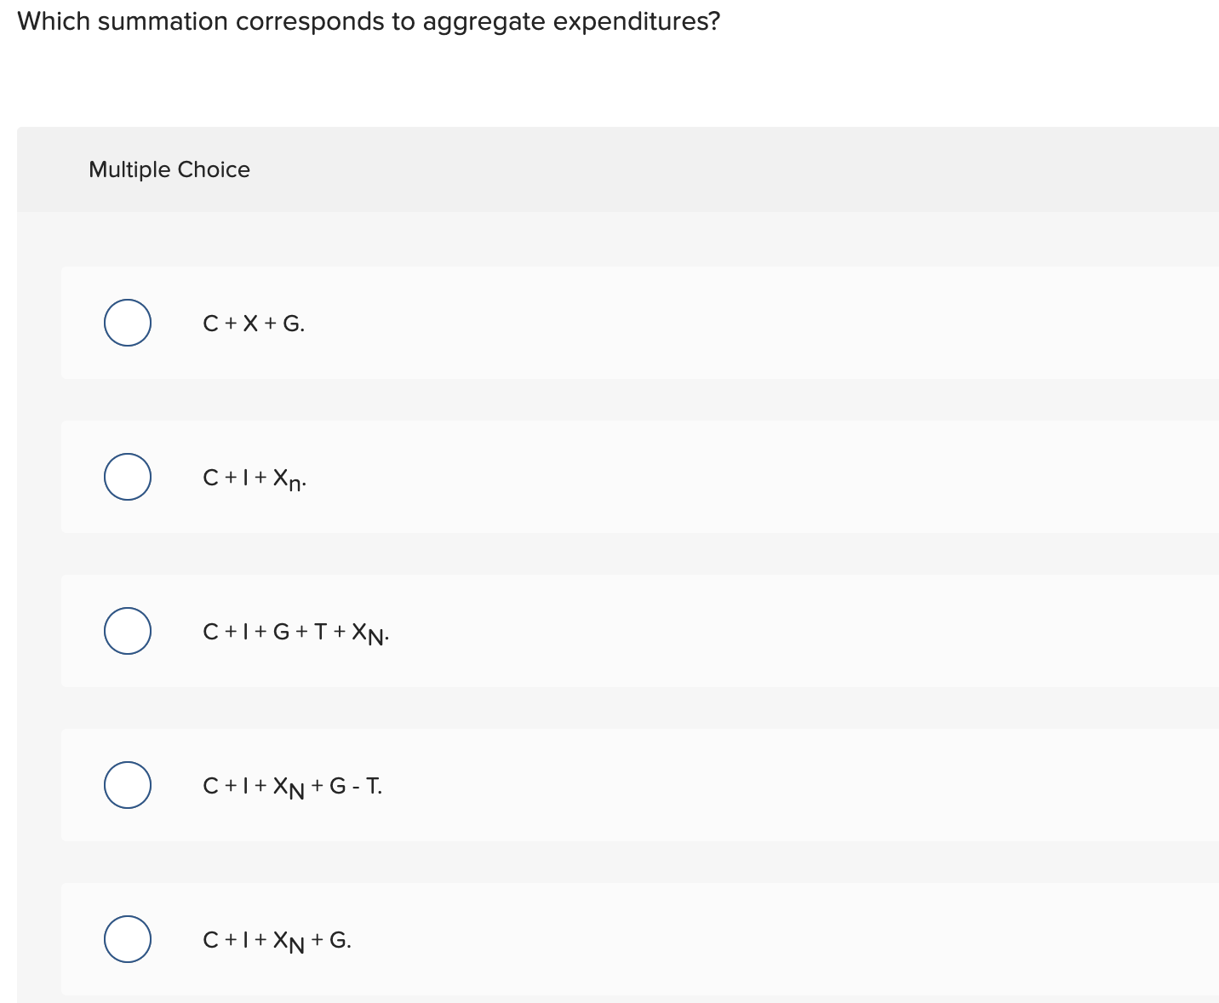Click the Multiple Choice header label

169,169
